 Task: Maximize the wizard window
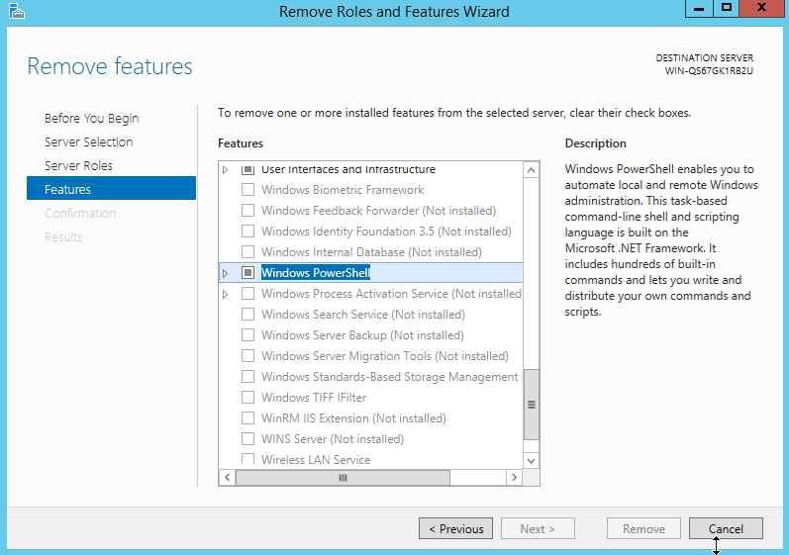tap(727, 8)
